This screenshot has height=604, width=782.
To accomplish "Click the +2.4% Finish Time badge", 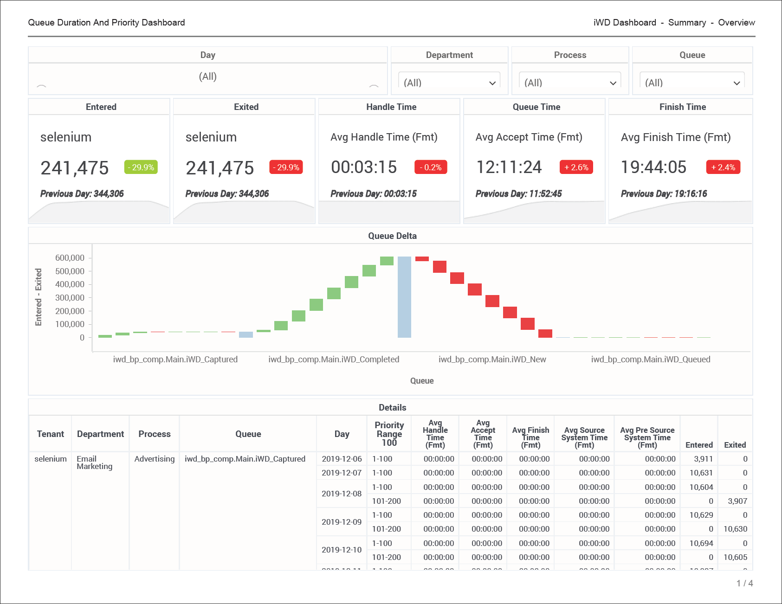I will [x=723, y=167].
